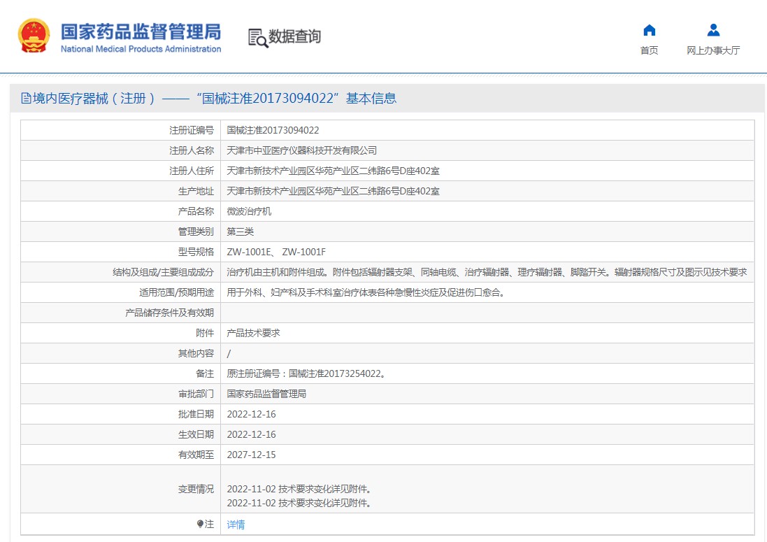Click the expiry date 2027-12-15

(x=251, y=455)
